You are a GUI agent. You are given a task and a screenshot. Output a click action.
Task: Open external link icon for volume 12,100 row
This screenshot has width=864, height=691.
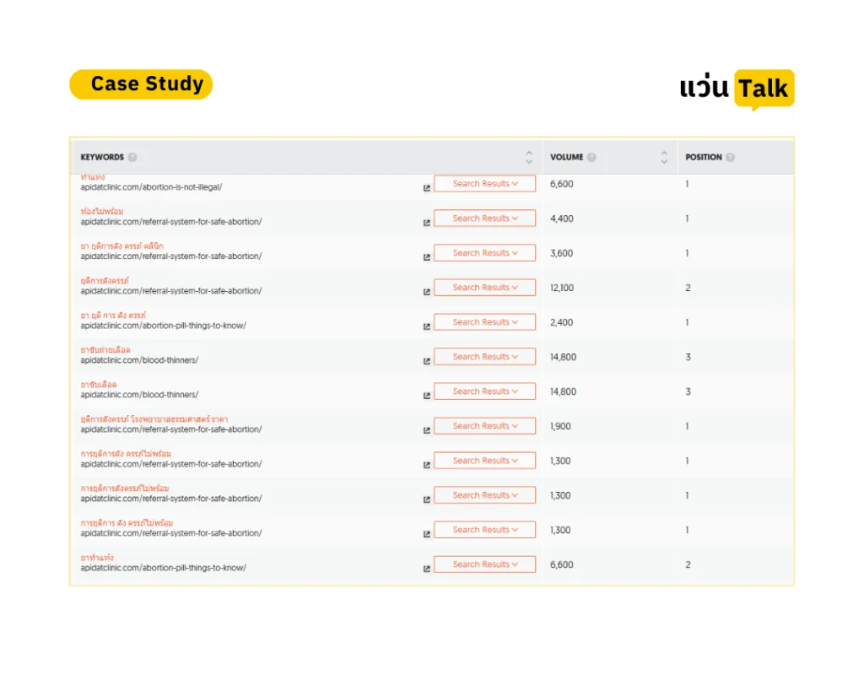[426, 292]
